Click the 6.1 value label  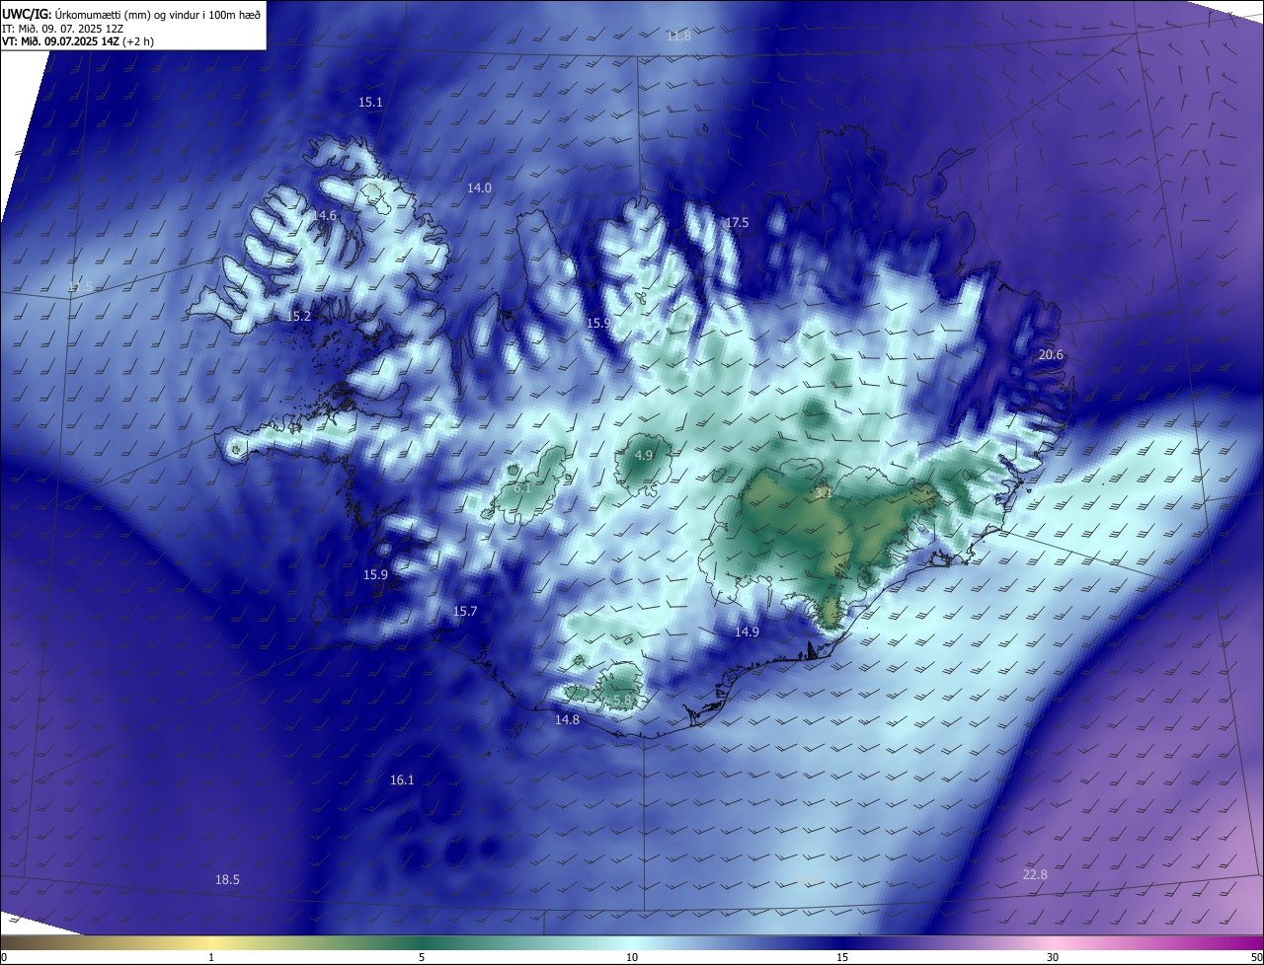522,487
